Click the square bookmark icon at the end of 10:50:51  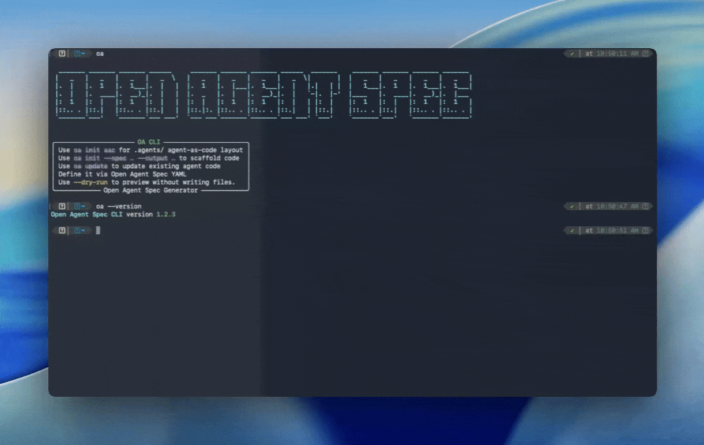[646, 230]
